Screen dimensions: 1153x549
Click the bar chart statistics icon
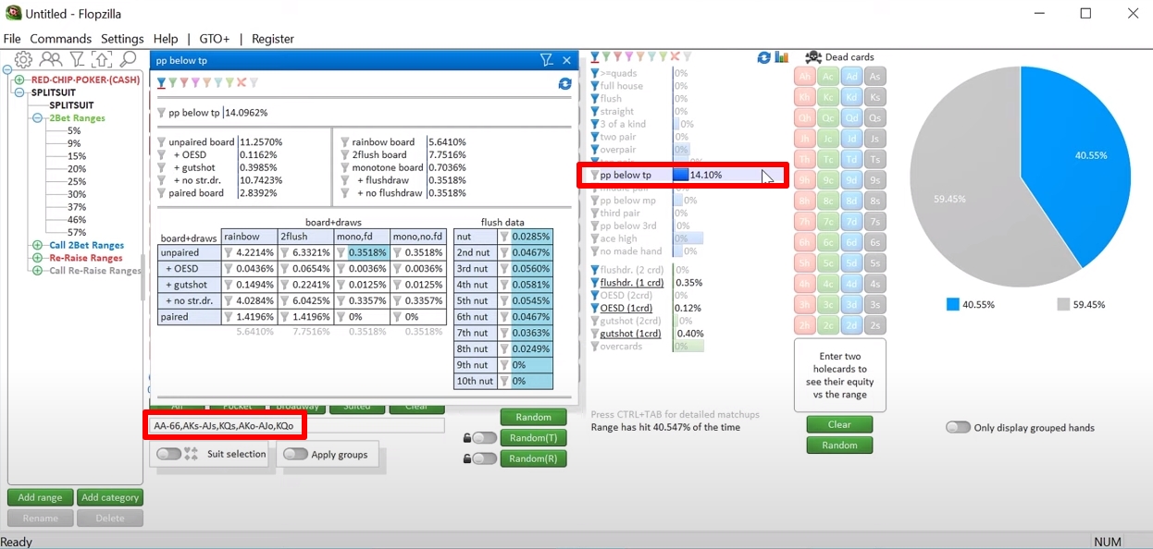coord(782,57)
